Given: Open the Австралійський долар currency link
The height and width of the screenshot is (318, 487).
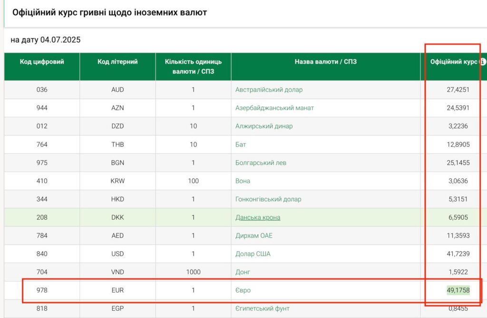Looking at the screenshot, I should click(269, 89).
